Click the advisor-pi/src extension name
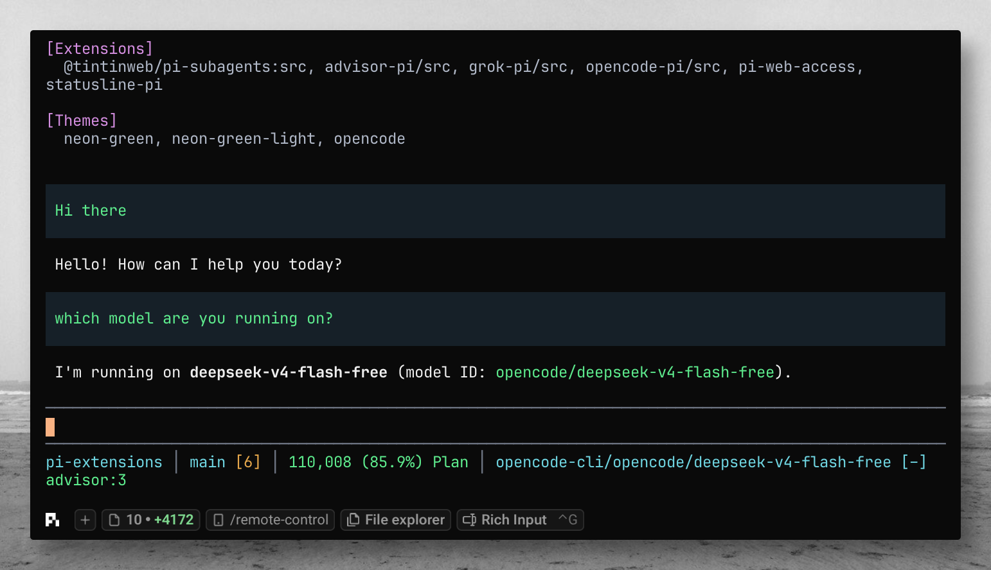 click(x=388, y=67)
